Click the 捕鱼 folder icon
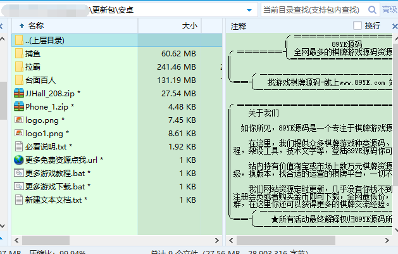 pyautogui.click(x=19, y=53)
